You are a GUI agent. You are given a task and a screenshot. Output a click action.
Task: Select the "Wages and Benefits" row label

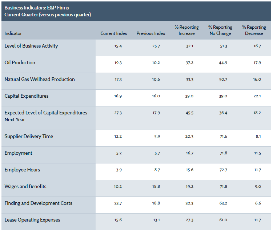tap(25, 187)
